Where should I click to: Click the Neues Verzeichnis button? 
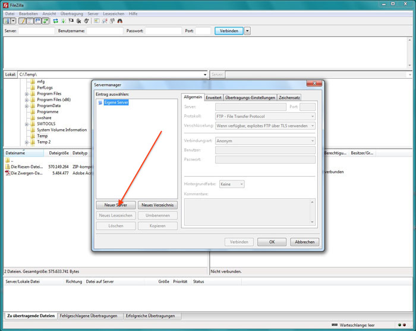[x=157, y=205]
